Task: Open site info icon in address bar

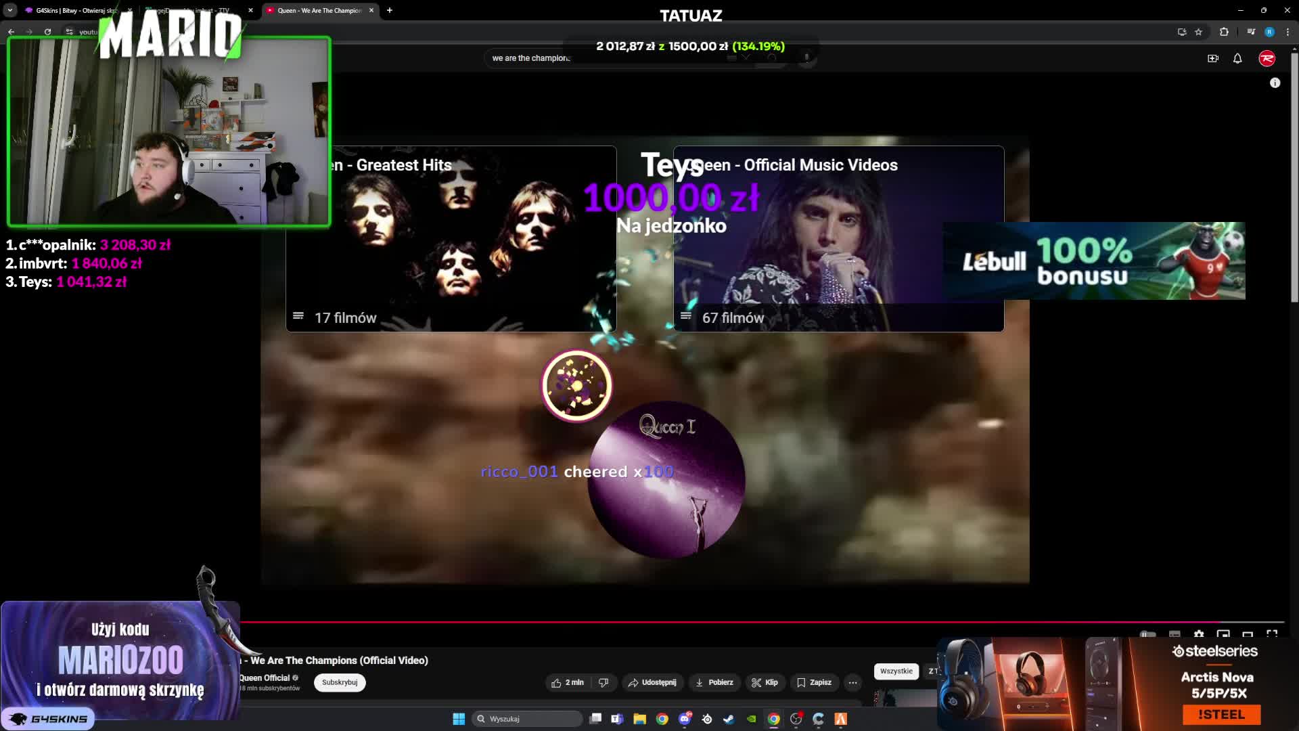Action: pos(69,32)
